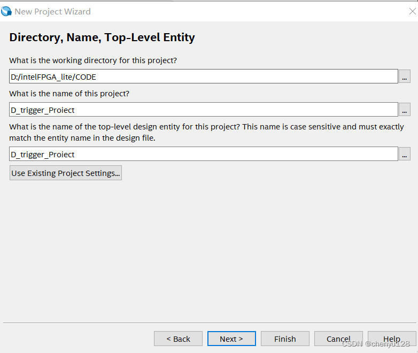Click the Finish button
The image size is (418, 353).
coord(285,339)
